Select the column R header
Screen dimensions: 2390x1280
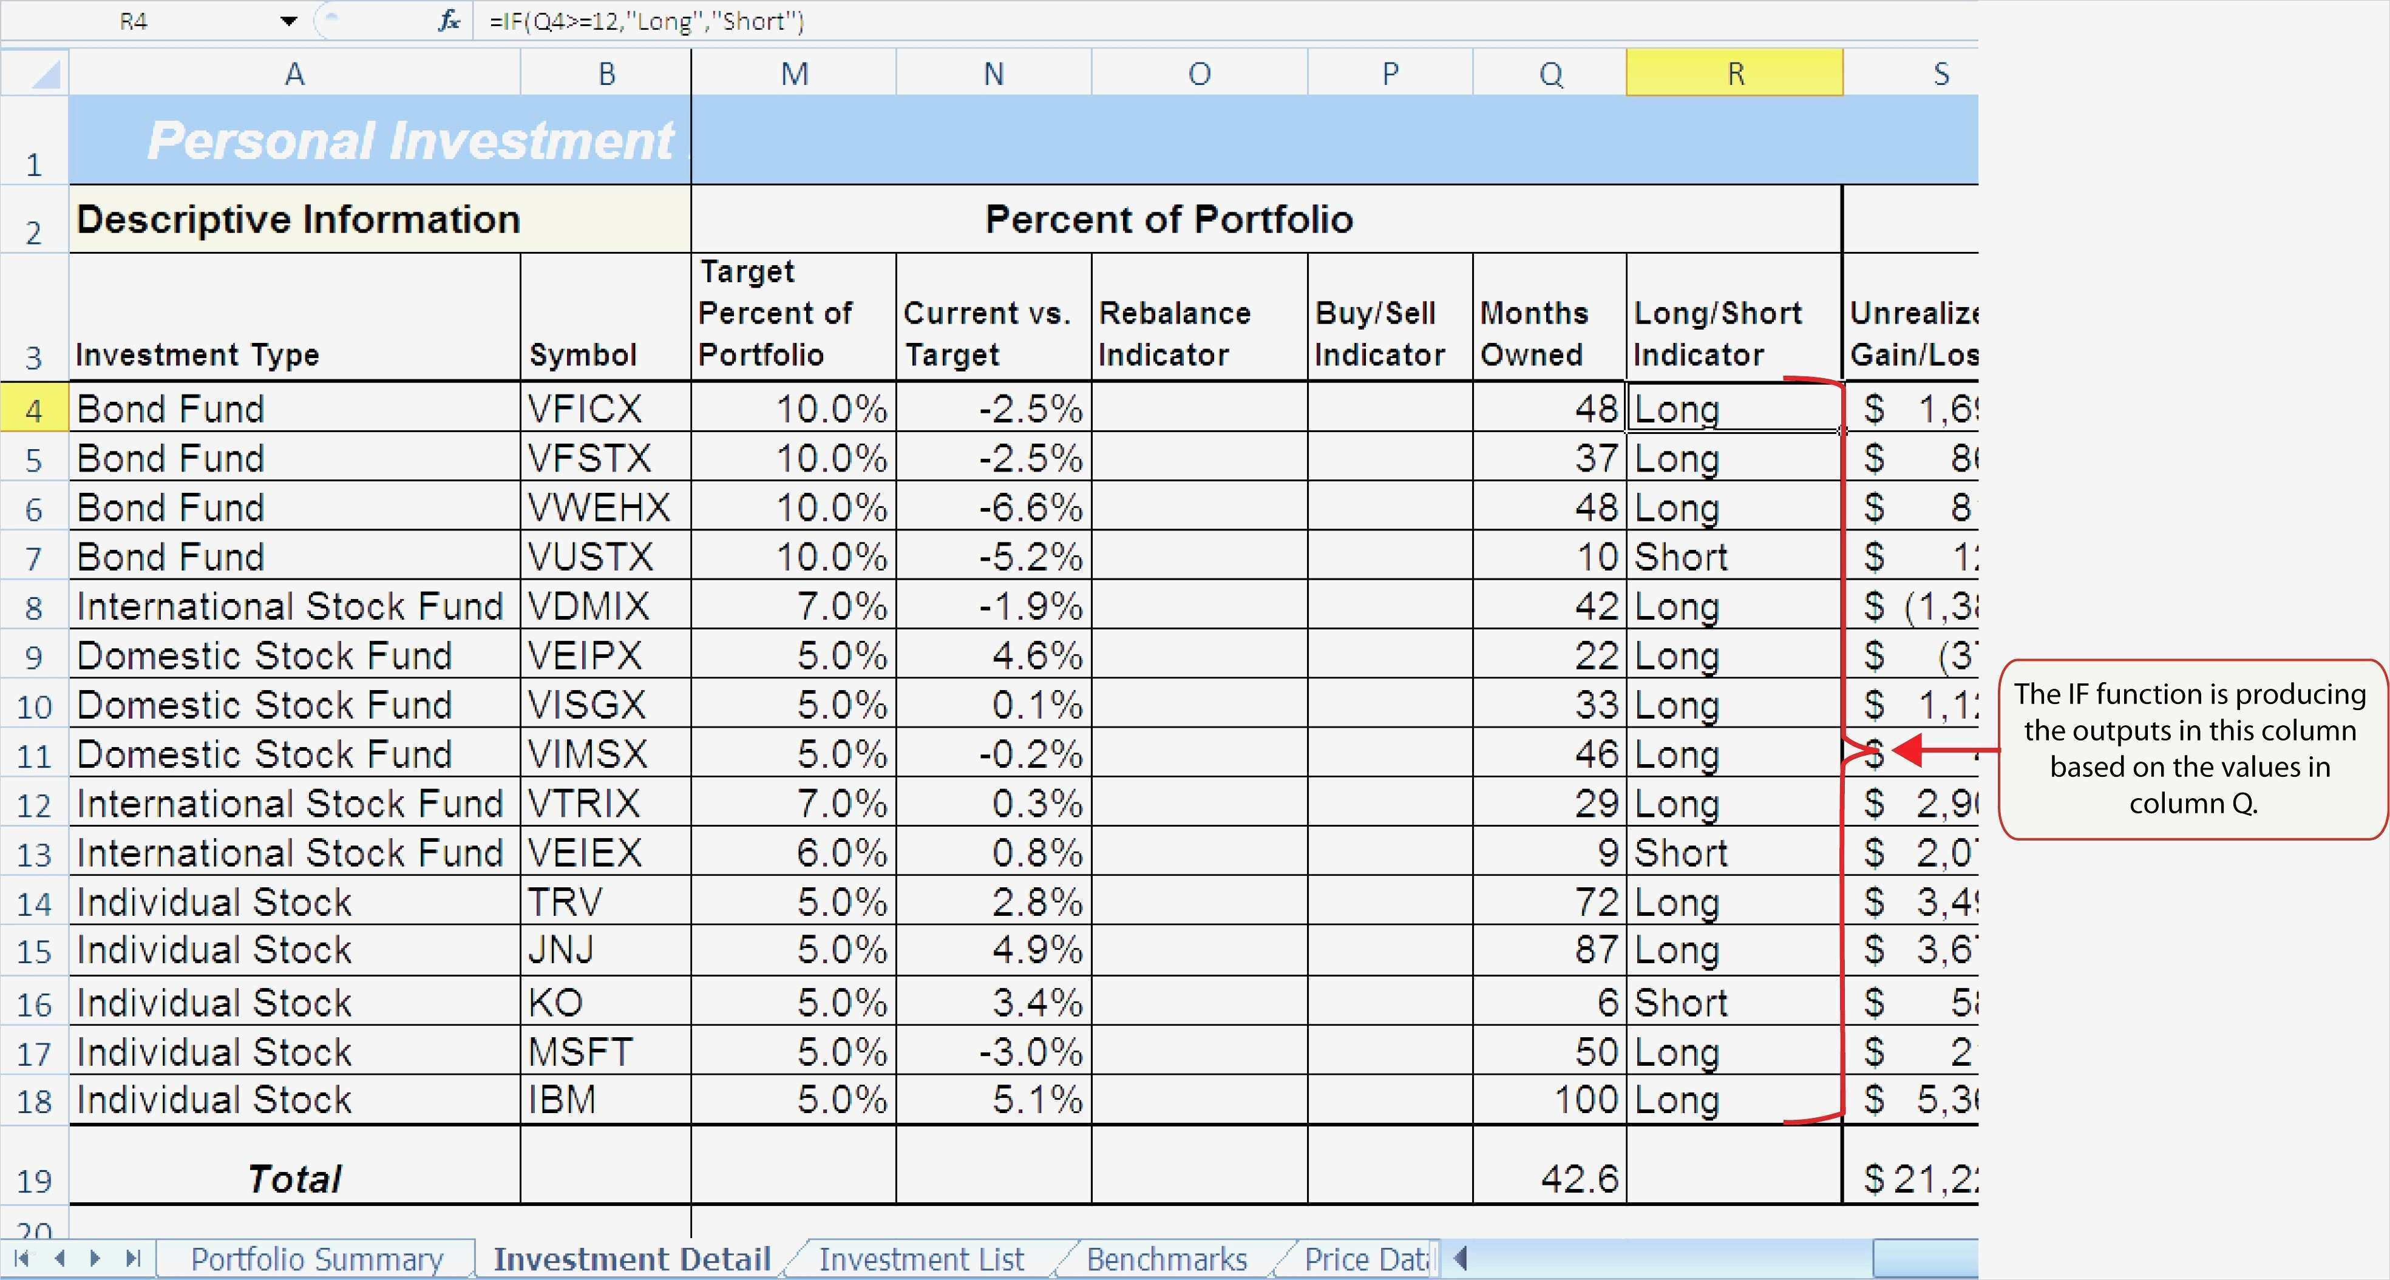tap(1734, 73)
